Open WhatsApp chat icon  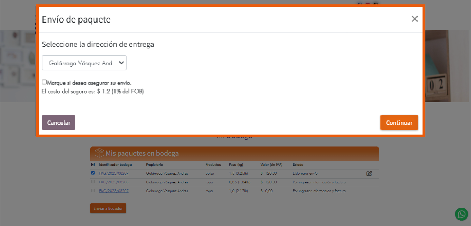click(x=461, y=214)
